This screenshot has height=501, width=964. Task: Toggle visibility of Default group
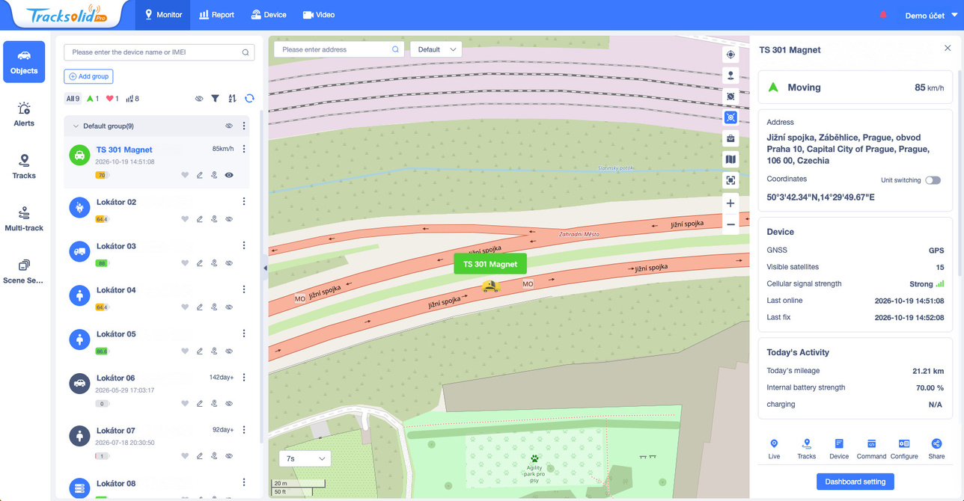(x=229, y=126)
